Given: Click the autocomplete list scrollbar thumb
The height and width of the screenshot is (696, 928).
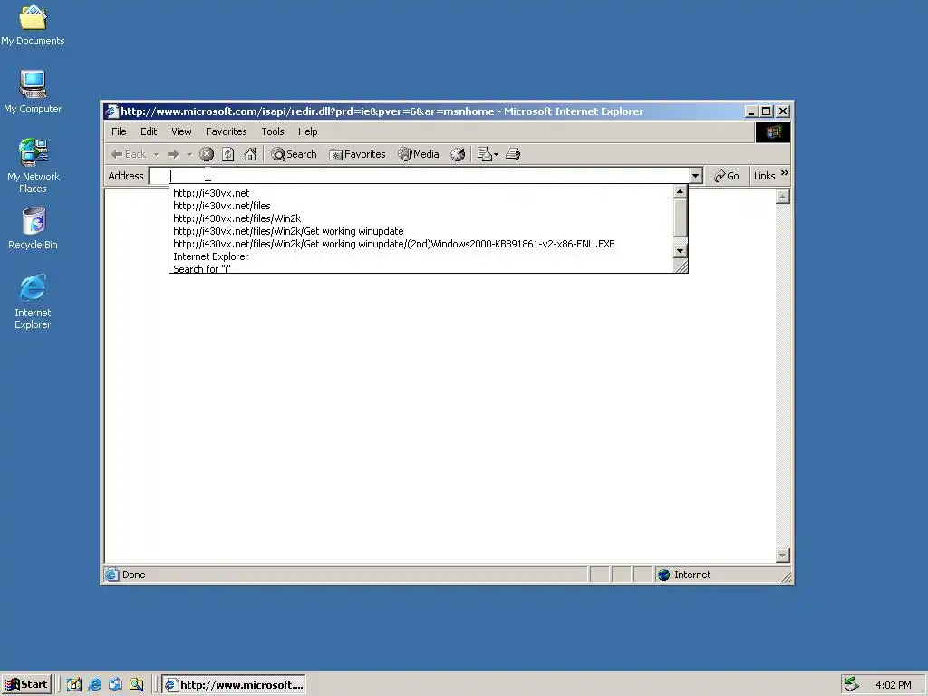Looking at the screenshot, I should [680, 217].
